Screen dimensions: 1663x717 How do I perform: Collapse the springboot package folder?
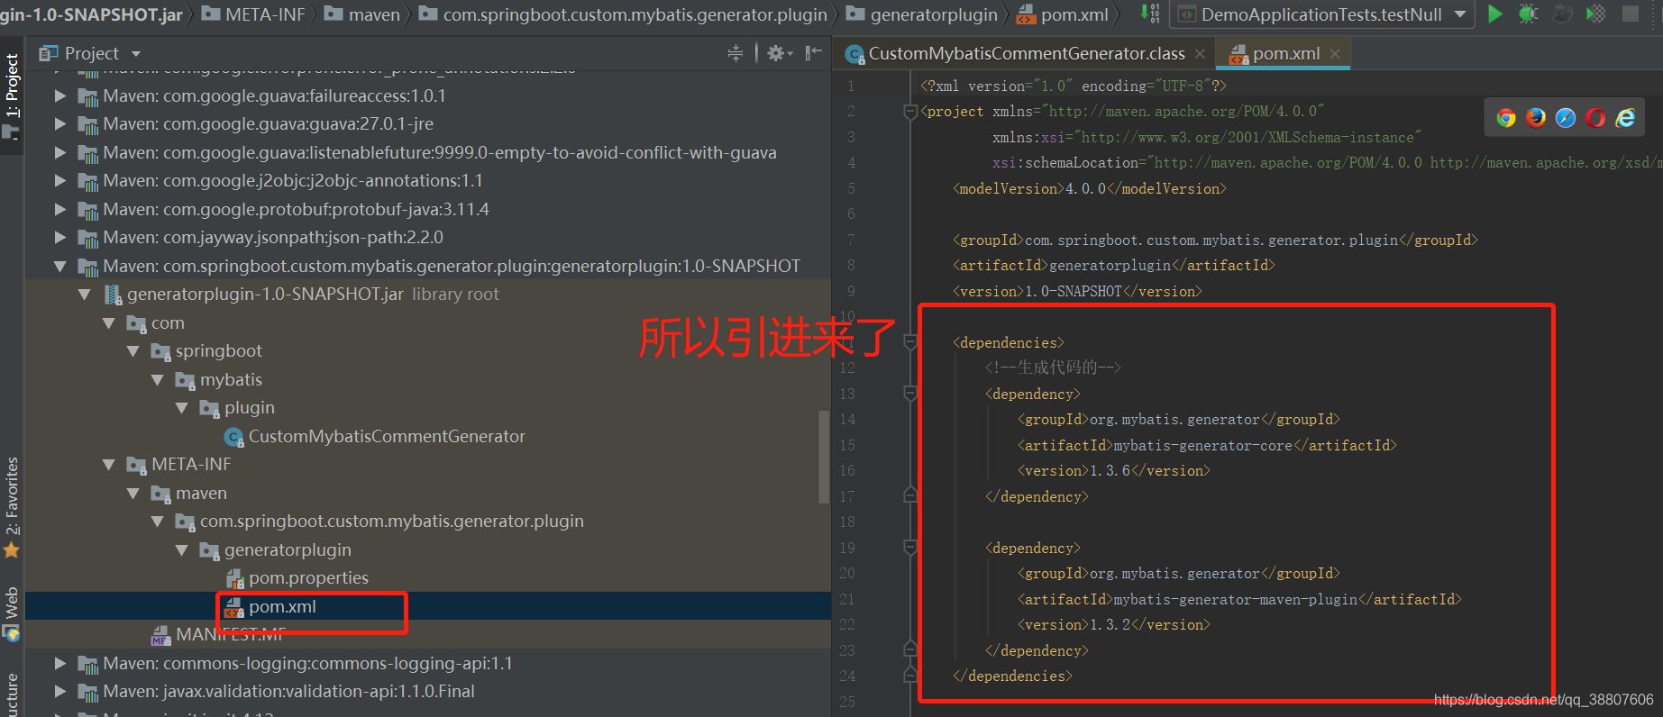pyautogui.click(x=132, y=350)
